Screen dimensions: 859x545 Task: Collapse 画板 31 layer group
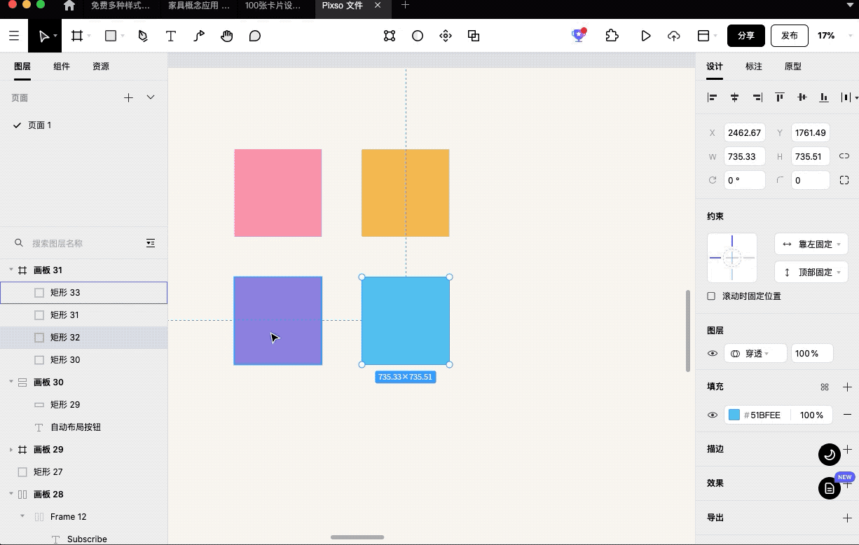click(11, 270)
